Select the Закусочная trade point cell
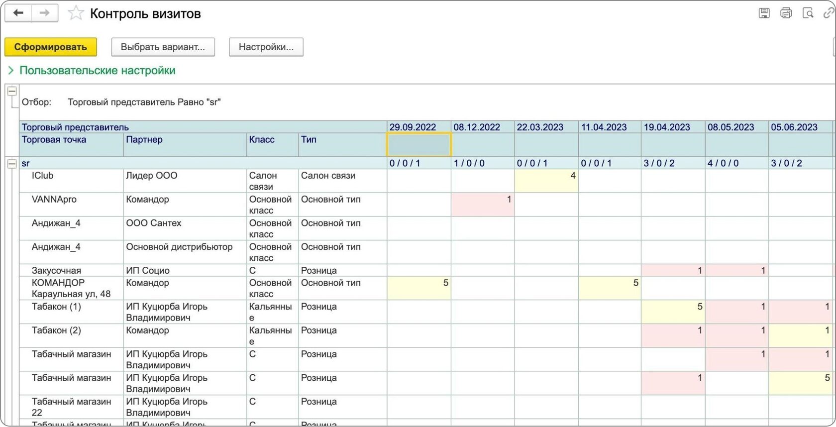Screen dimensions: 836x427 [x=72, y=270]
